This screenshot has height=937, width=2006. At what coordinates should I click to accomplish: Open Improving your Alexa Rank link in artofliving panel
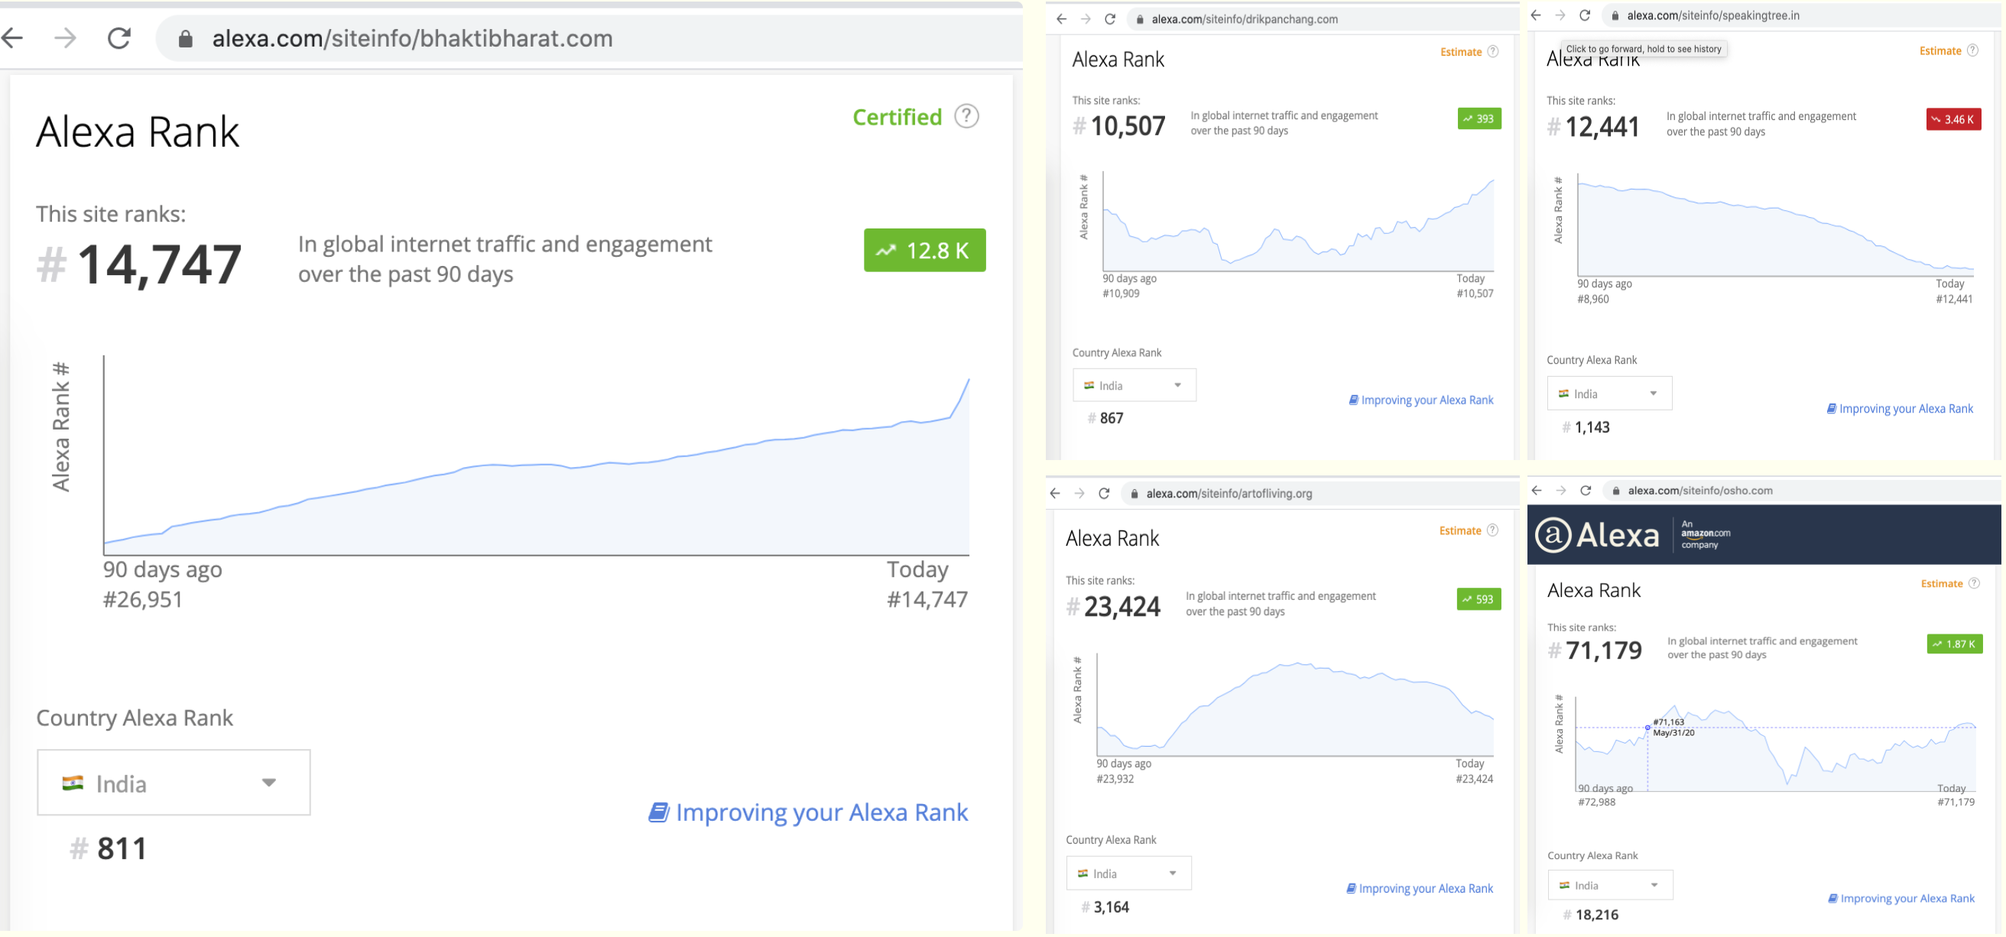point(1420,888)
